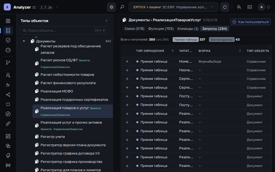Viewport: 275px width, 172px height.
Task: Select "Расчет финансового результата" tree item
Action: tap(68, 83)
